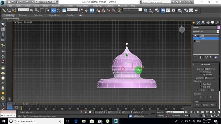
Task: Set Direction to Z axis
Action: point(210,97)
